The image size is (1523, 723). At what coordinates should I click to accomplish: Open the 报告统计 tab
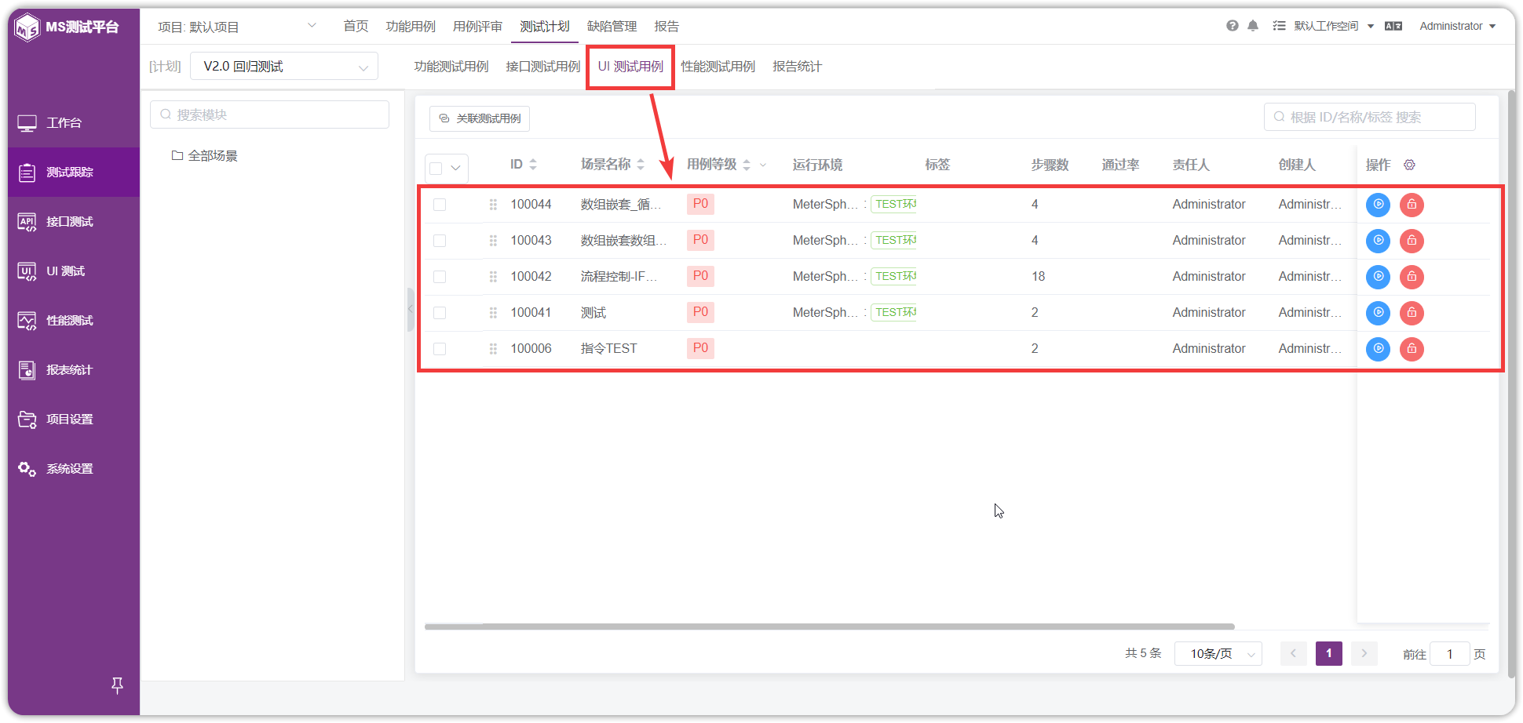tap(797, 67)
